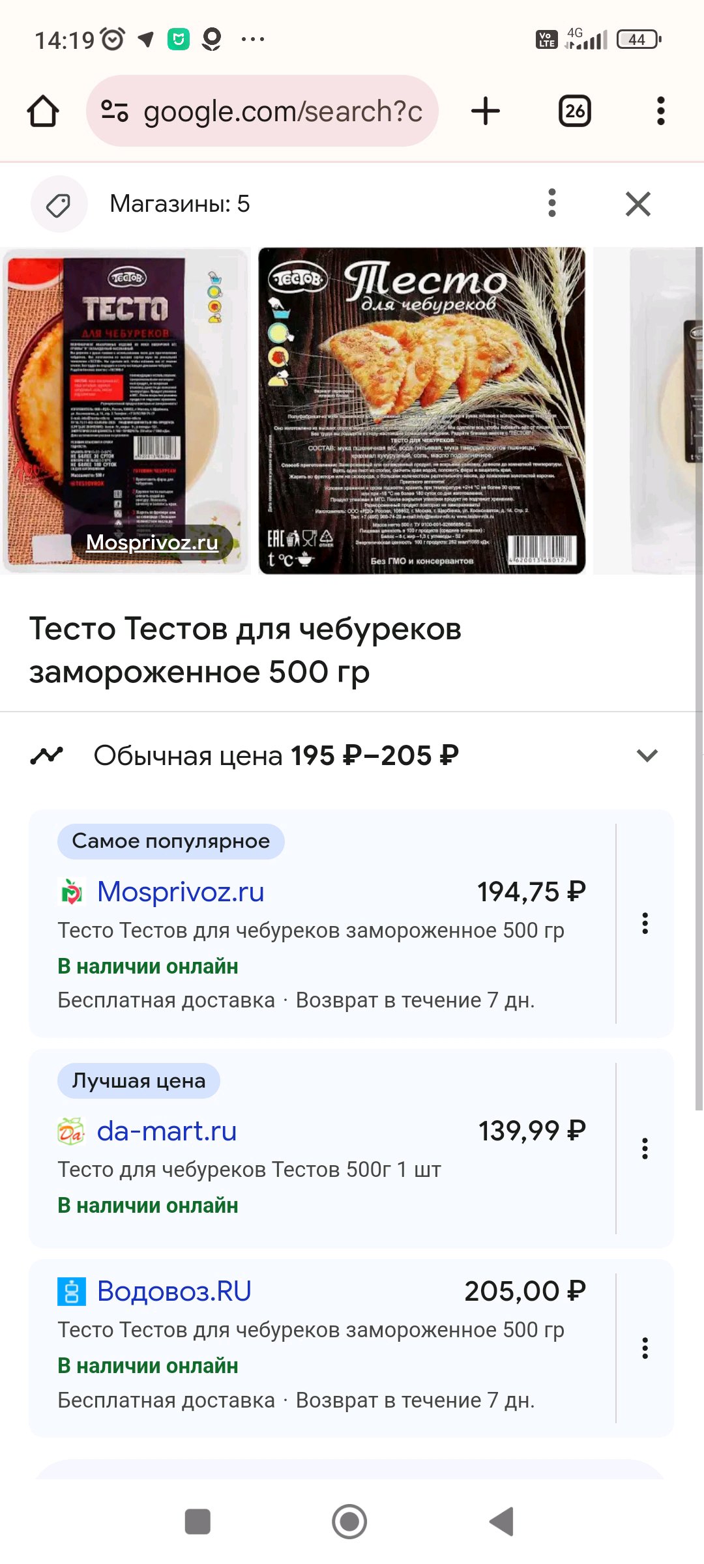Tap the browser home icon
The height and width of the screenshot is (1564, 704).
(x=43, y=111)
